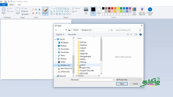173x97 pixels.
Task: Select Color 2 white swatch button
Action: tap(99, 11)
